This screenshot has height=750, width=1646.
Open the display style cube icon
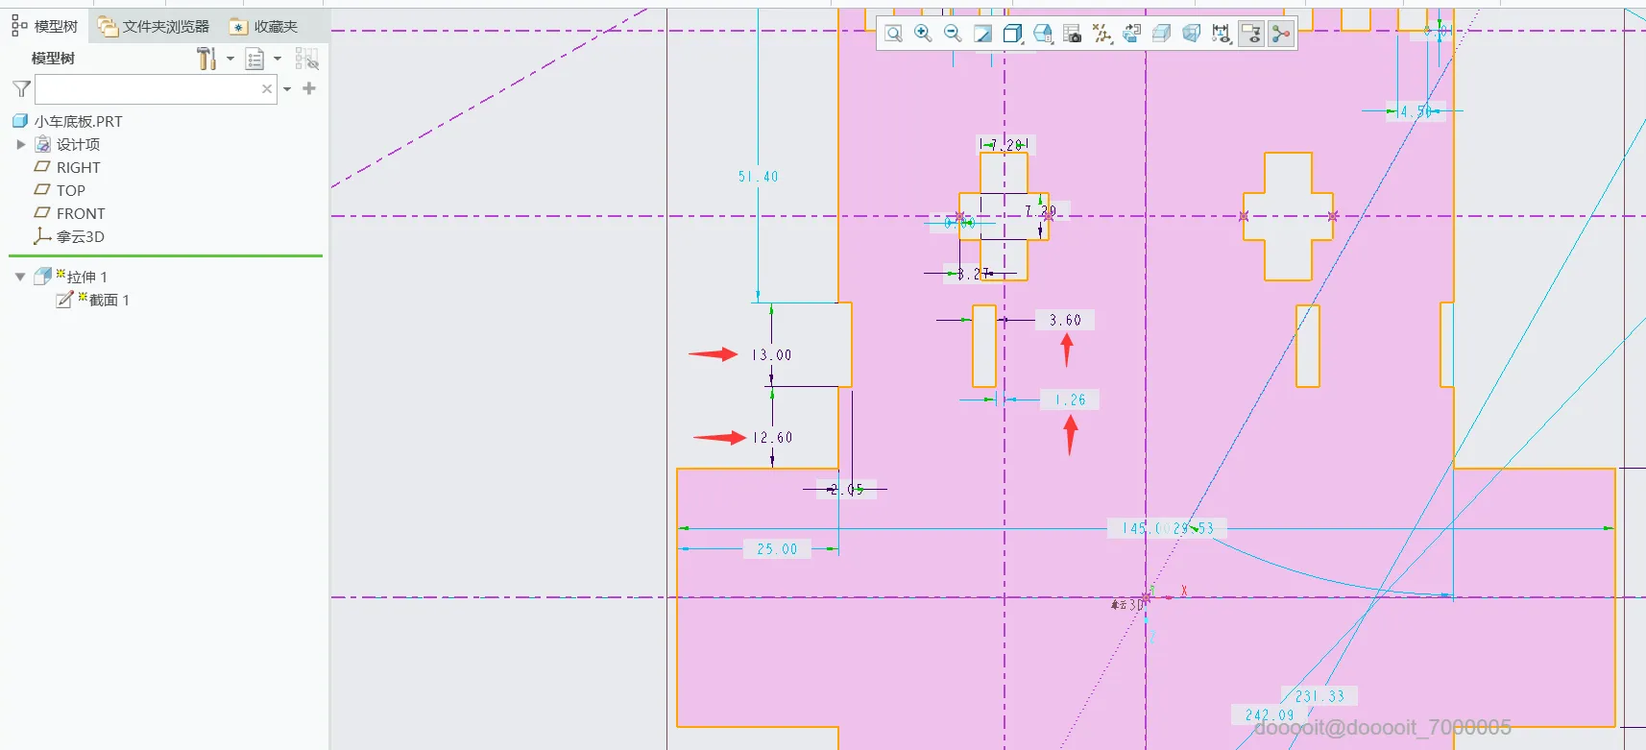1012,34
